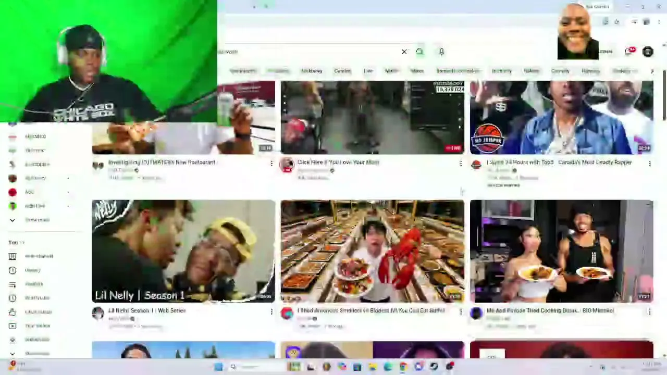Open options for Lil Nelly Season 1 video

pyautogui.click(x=271, y=311)
